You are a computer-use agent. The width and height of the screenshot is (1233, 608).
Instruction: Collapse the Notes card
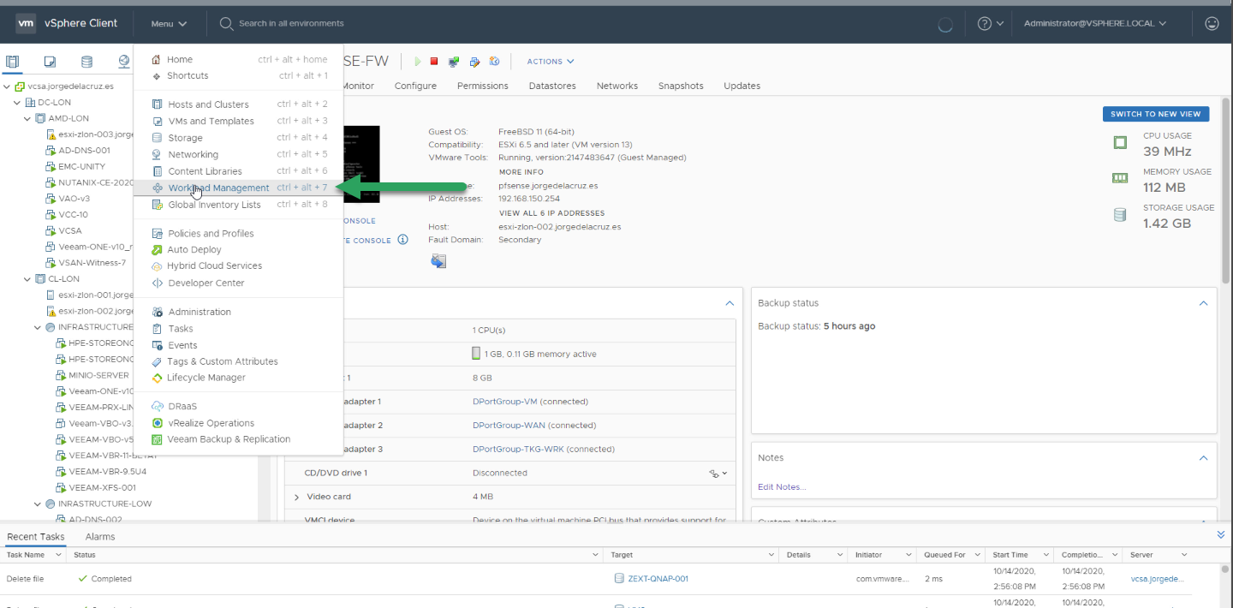click(1203, 458)
